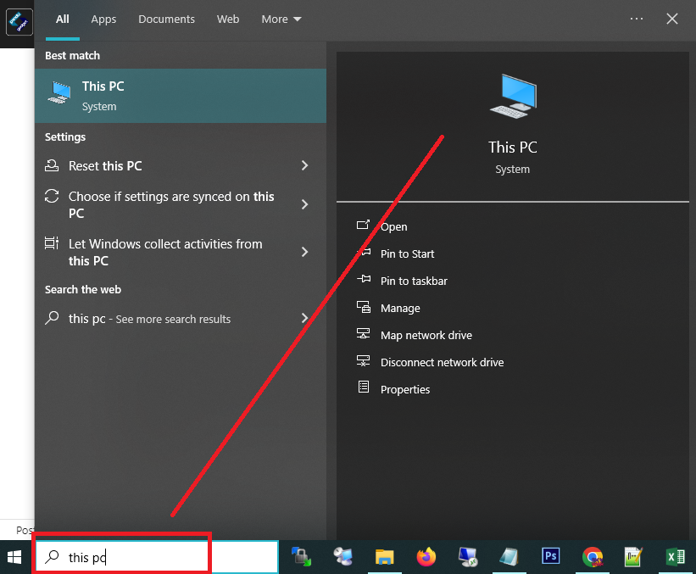This screenshot has width=696, height=574.
Task: Switch to the Apps search tab
Action: pos(103,20)
